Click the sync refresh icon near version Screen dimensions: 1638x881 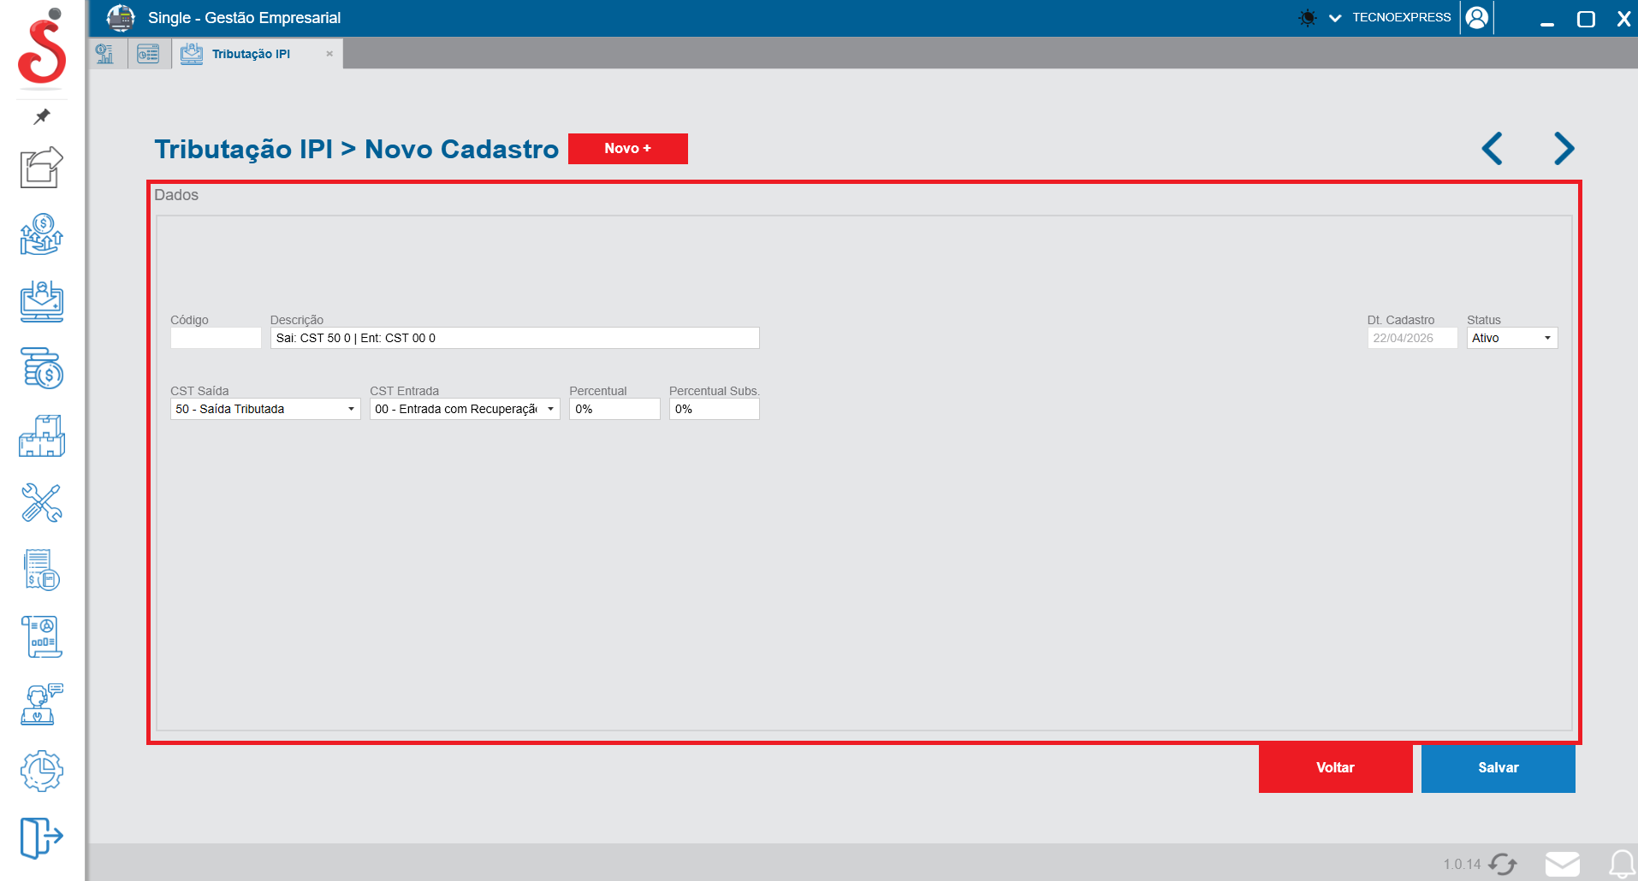click(1502, 864)
